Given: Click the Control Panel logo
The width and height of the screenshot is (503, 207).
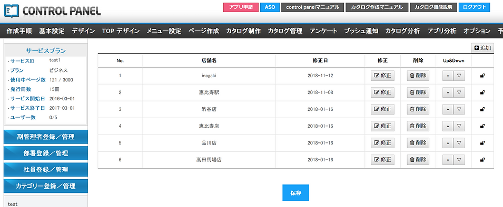Looking at the screenshot, I should (x=53, y=11).
